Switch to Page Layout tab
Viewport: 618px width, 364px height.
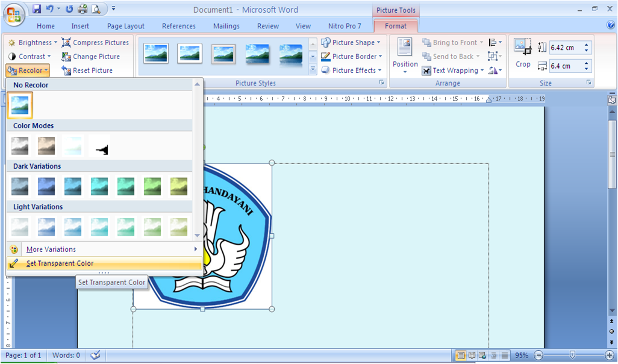tap(126, 26)
